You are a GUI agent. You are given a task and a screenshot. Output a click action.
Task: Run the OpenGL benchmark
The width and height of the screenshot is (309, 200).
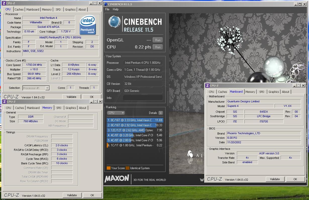pos(158,40)
